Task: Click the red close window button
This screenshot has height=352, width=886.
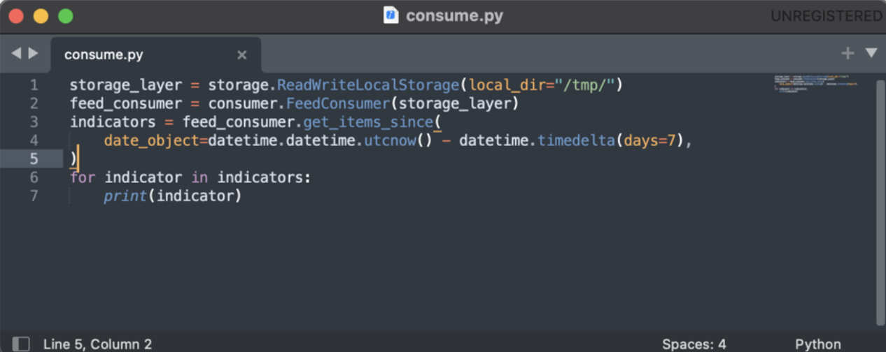Action: pos(16,15)
